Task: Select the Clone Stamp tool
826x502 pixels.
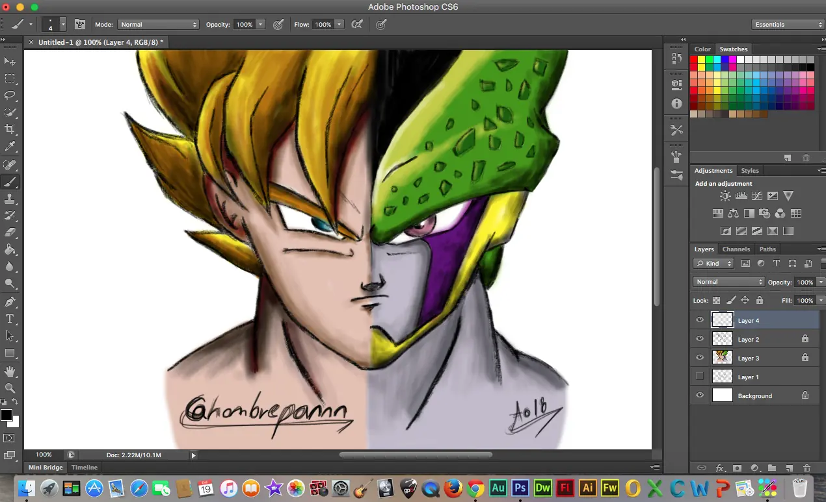Action: (x=10, y=199)
